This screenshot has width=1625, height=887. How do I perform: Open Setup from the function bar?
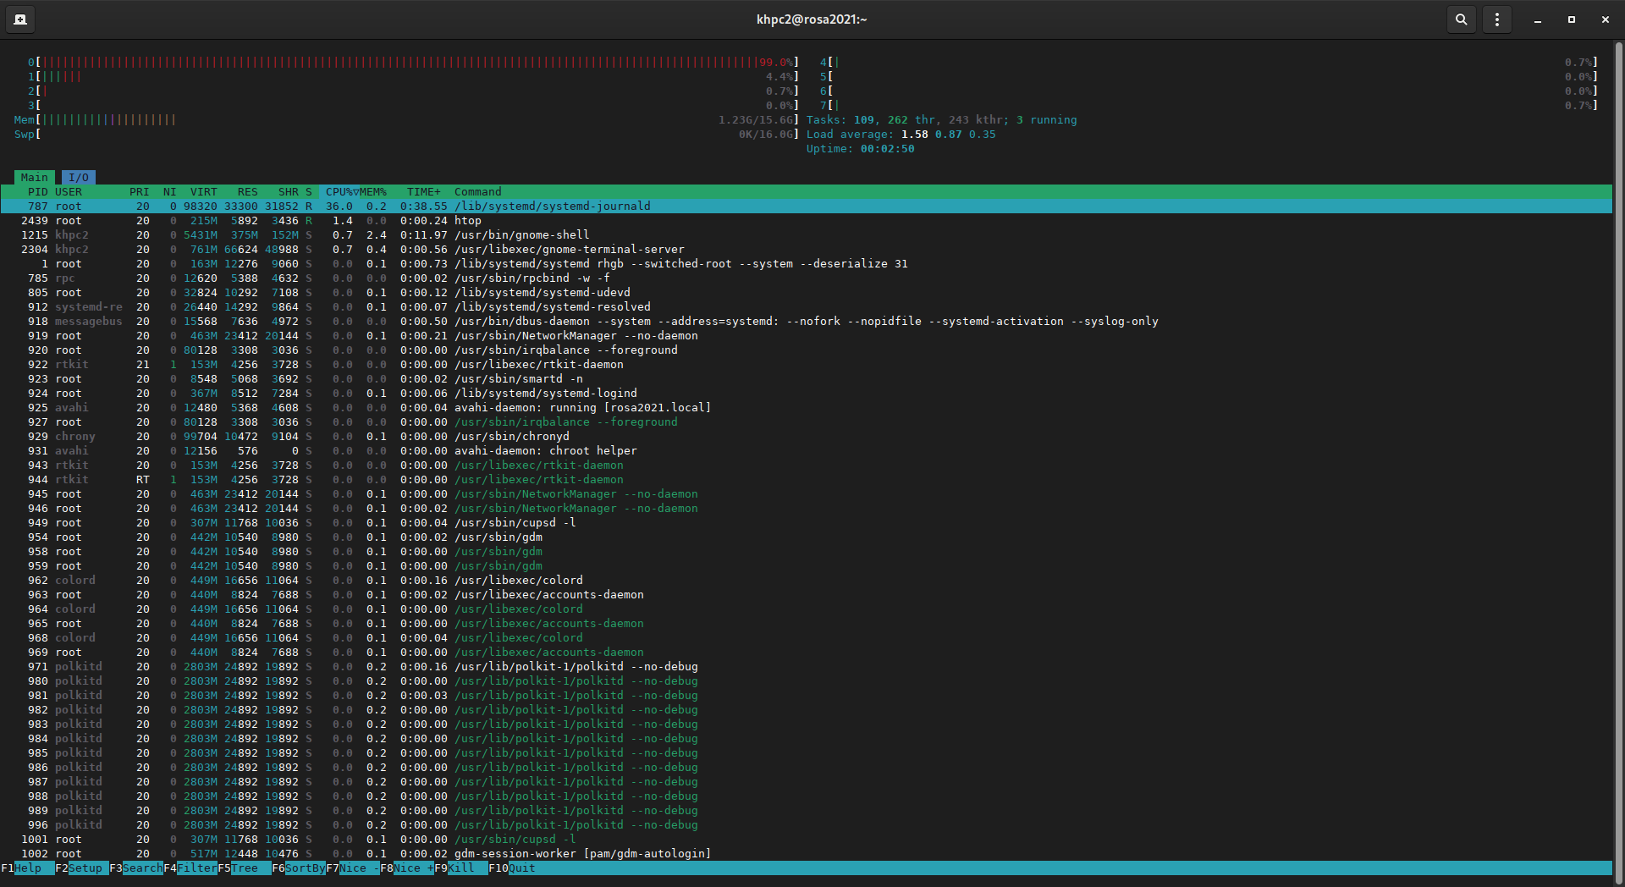pyautogui.click(x=85, y=868)
